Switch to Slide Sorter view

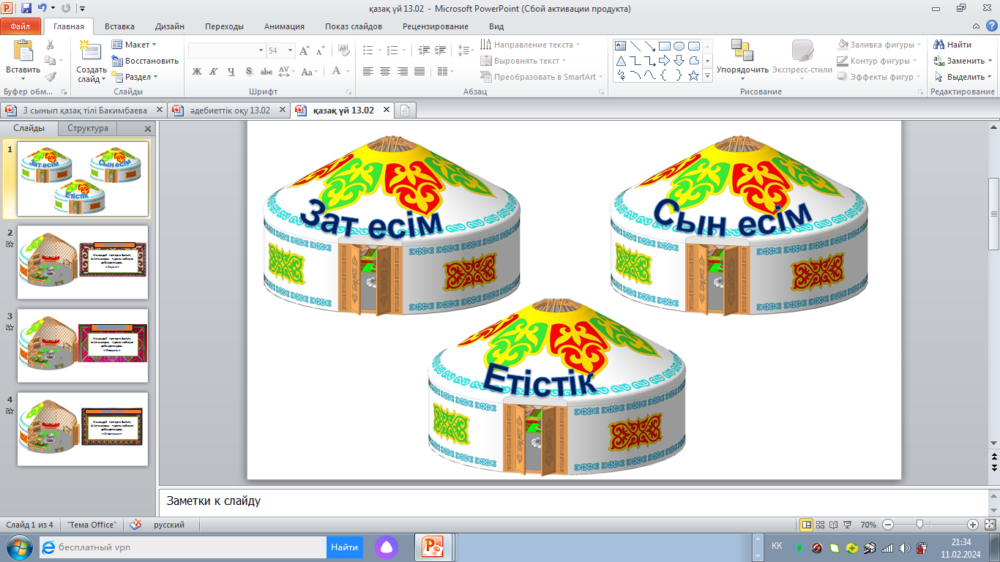[821, 525]
